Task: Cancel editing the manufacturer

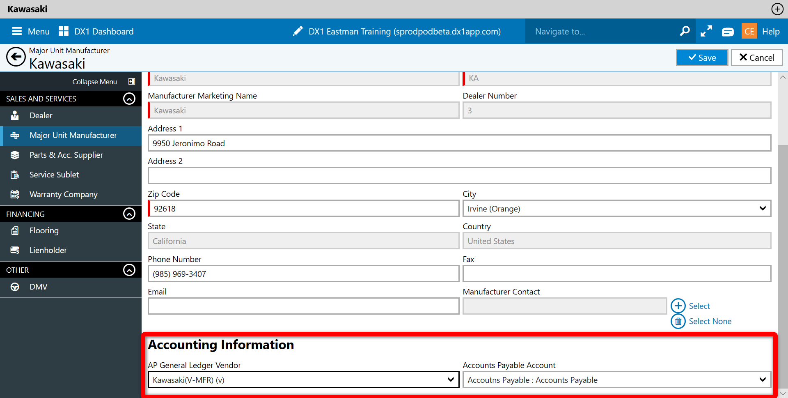Action: pos(757,58)
